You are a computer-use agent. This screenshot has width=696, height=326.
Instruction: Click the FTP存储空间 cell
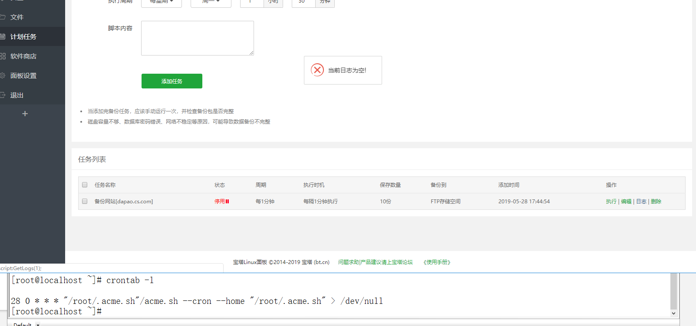[x=445, y=202]
